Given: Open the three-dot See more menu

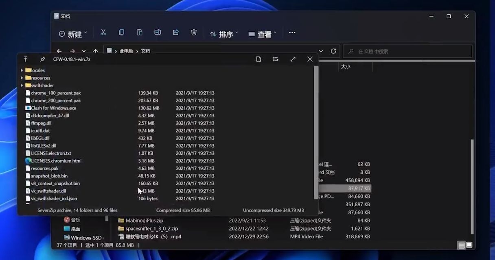Looking at the screenshot, I should [x=292, y=33].
